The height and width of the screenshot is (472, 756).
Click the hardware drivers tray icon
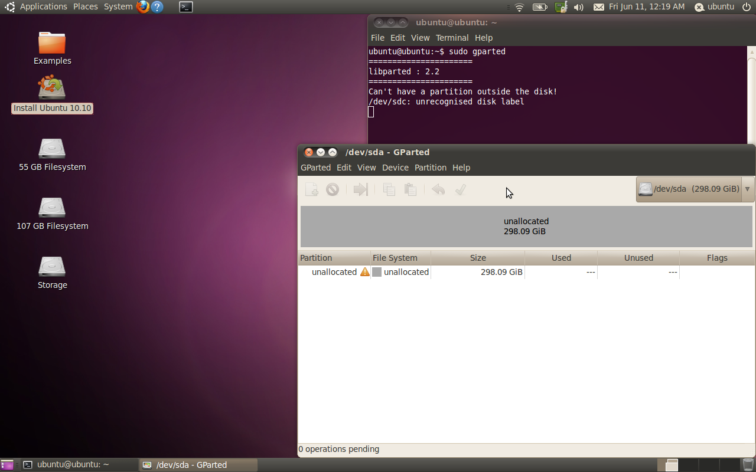[x=561, y=7]
